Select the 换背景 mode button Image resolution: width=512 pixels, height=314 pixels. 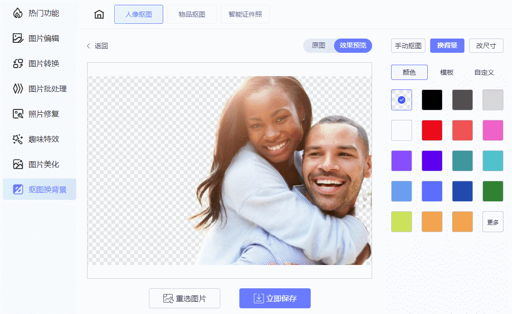click(x=447, y=45)
